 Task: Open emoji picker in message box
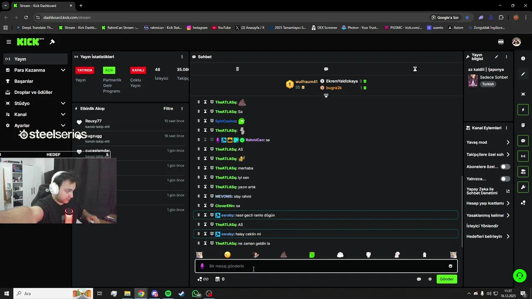tap(450, 266)
